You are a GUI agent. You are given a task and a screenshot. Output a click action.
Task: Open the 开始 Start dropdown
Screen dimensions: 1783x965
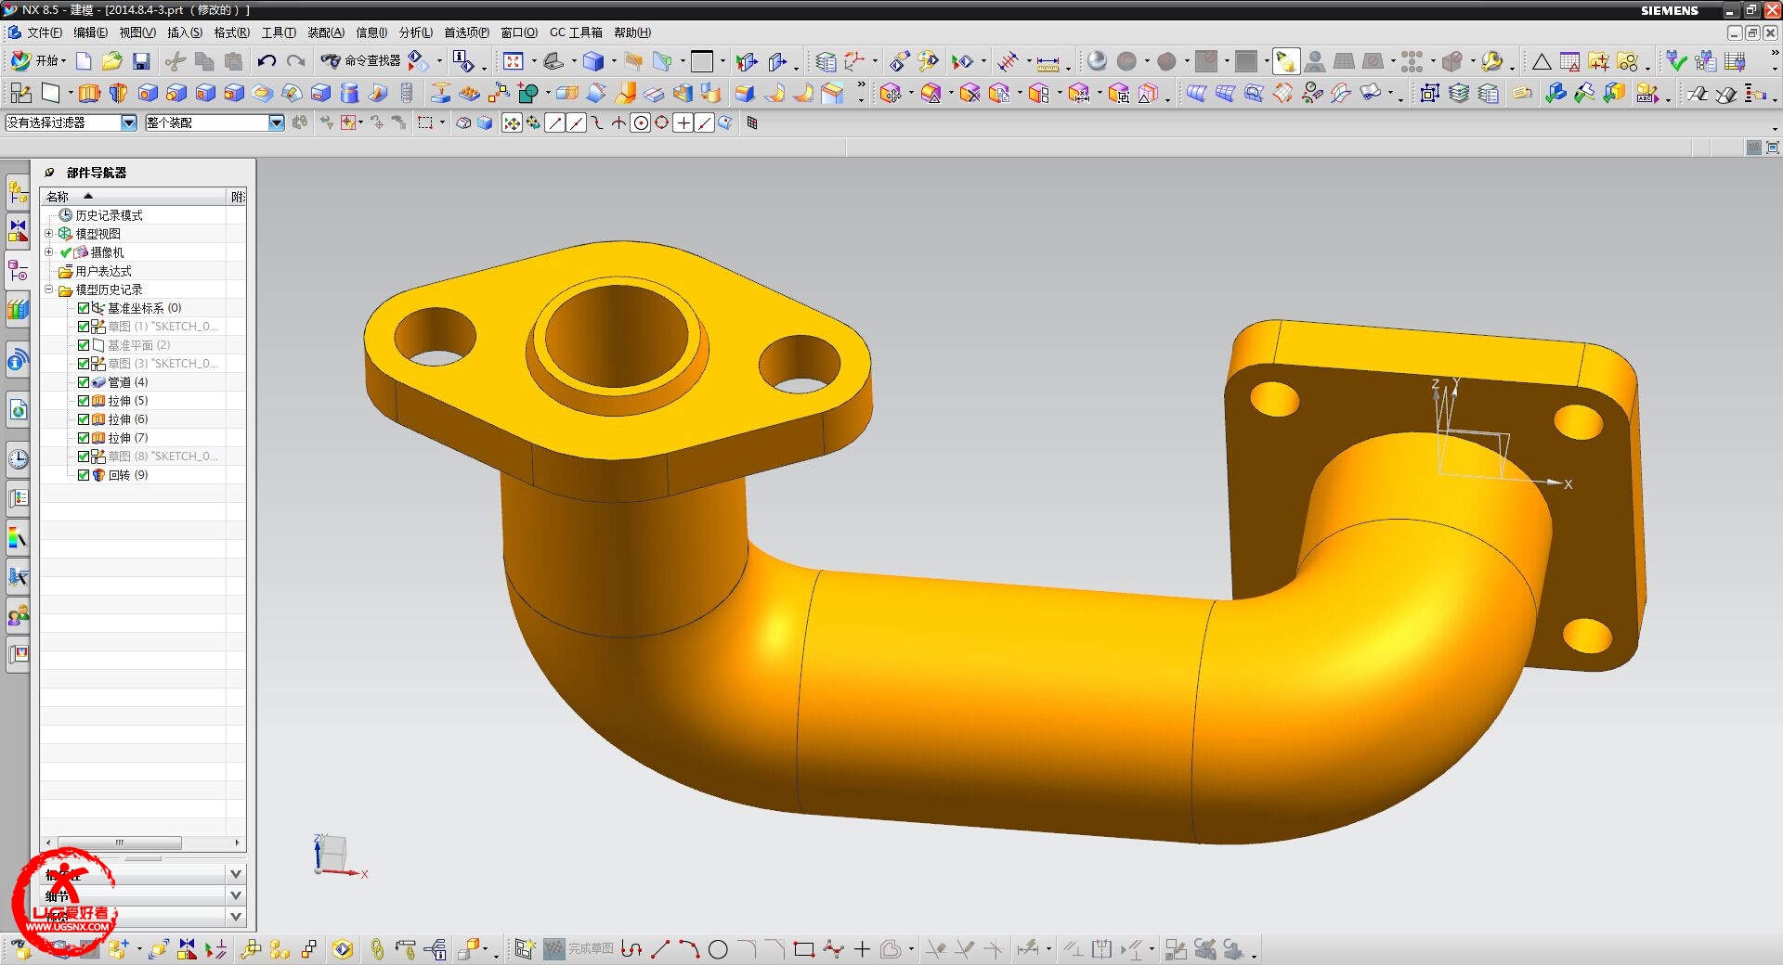tap(37, 61)
